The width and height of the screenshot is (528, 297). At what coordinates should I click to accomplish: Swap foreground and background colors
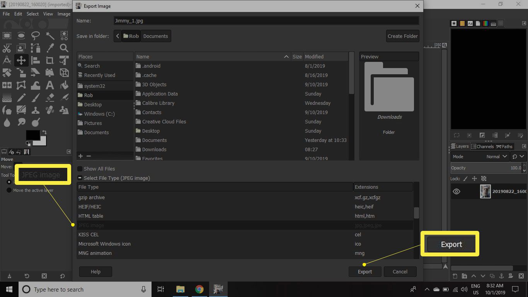click(44, 132)
